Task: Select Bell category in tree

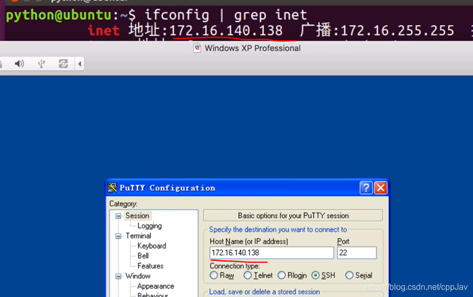Action: [x=143, y=256]
